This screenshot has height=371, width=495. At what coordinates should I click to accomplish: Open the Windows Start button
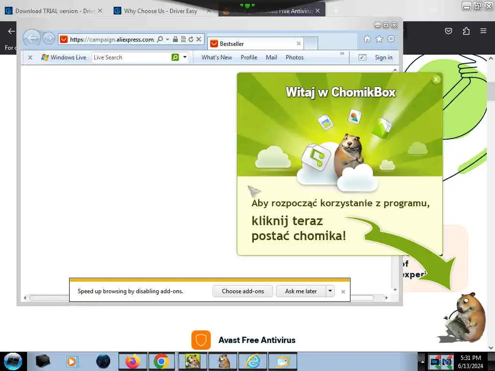(13, 361)
